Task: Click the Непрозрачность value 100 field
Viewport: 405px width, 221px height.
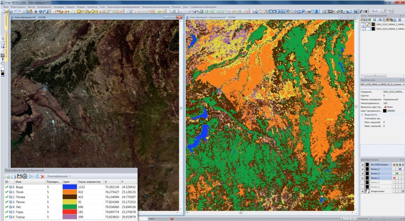Action: click(x=393, y=103)
